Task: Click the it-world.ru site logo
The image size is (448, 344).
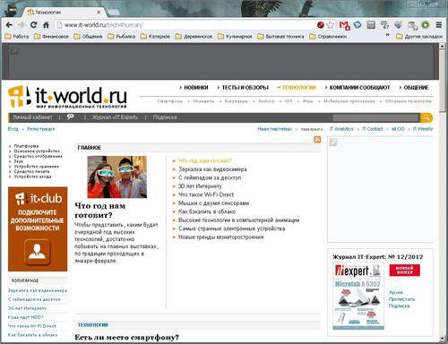Action: [67, 97]
